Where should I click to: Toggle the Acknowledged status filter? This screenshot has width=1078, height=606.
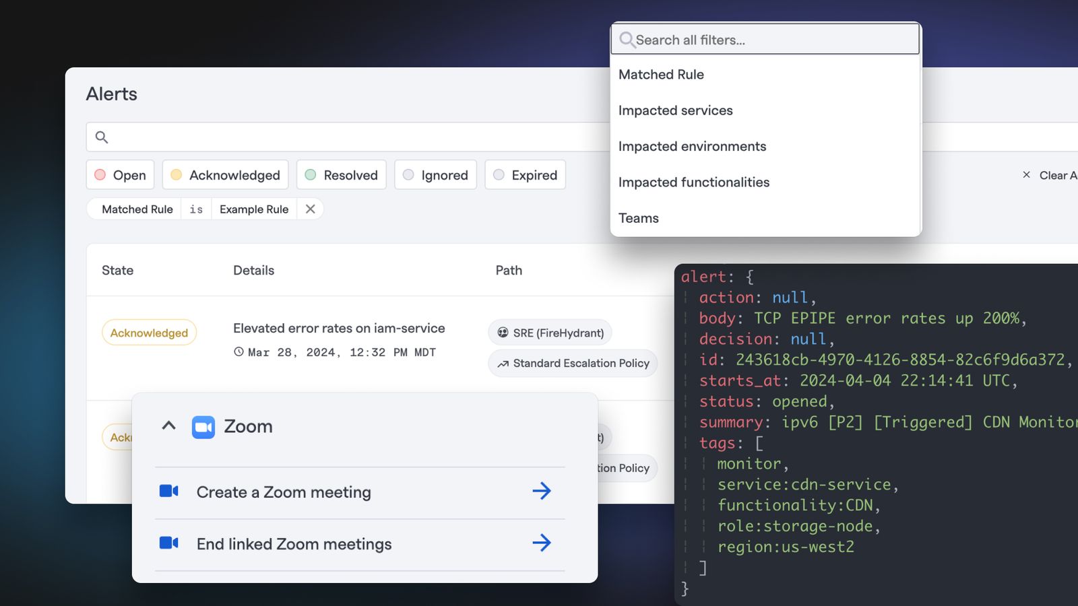225,175
